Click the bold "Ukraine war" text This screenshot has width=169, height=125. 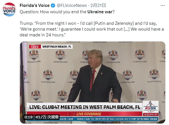point(100,12)
